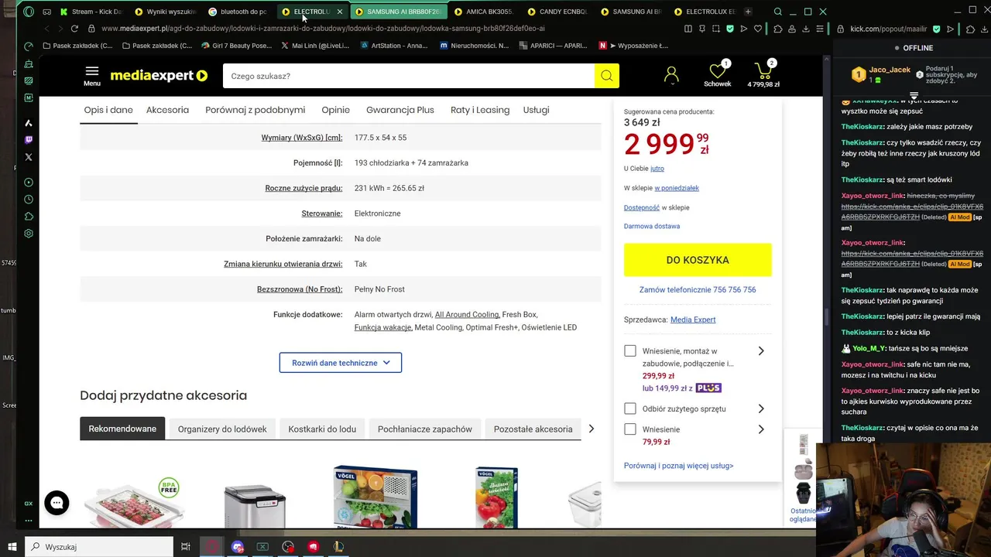This screenshot has width=991, height=557.
Task: Click Zamów telefonicznie 756 756 756
Action: [698, 290]
